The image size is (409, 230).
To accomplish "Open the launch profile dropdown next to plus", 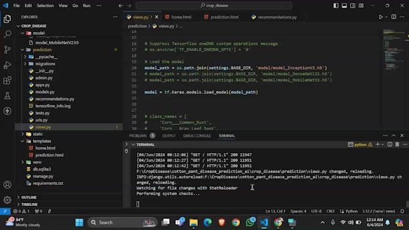I will pyautogui.click(x=383, y=144).
